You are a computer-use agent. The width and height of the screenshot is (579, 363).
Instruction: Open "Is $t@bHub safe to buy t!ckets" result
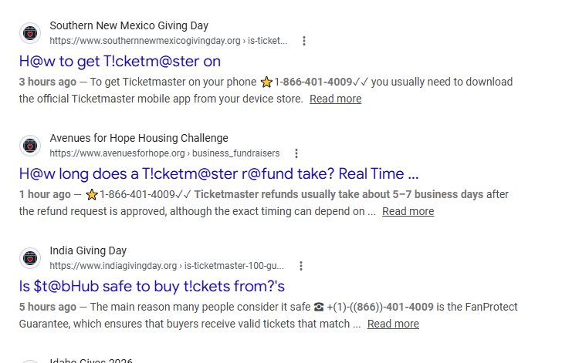152,286
